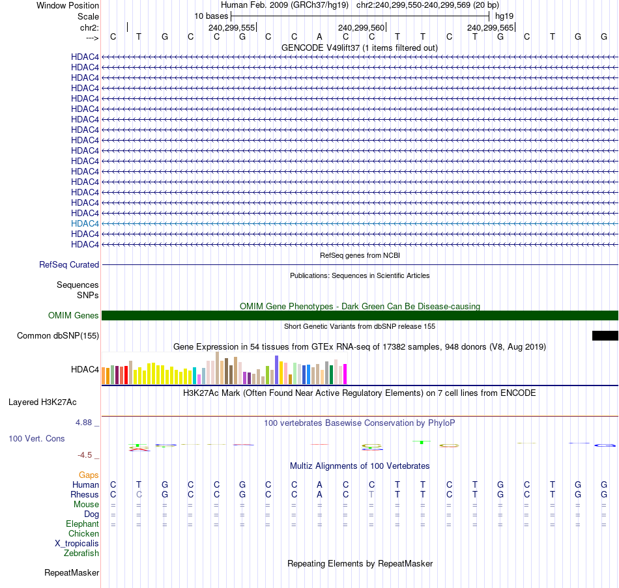Select the light-blue highlighted HDAC4 transcript label
The image size is (619, 588).
[85, 223]
